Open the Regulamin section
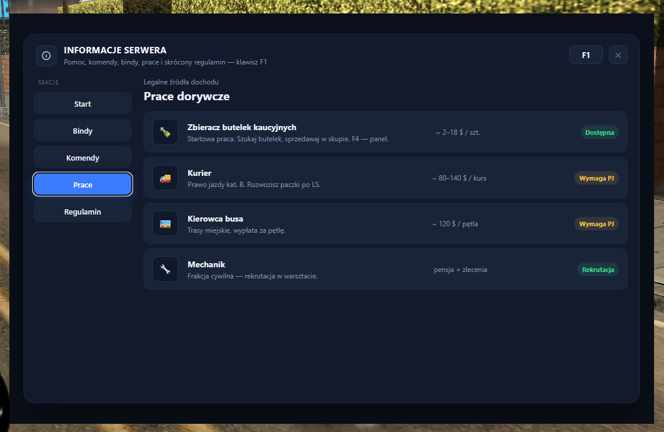Image resolution: width=664 pixels, height=432 pixels. 83,212
